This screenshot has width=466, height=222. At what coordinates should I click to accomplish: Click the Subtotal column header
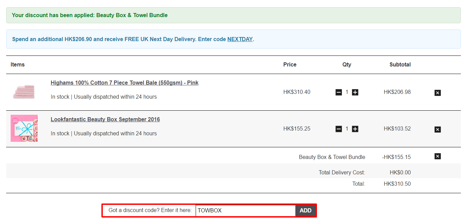pyautogui.click(x=400, y=64)
